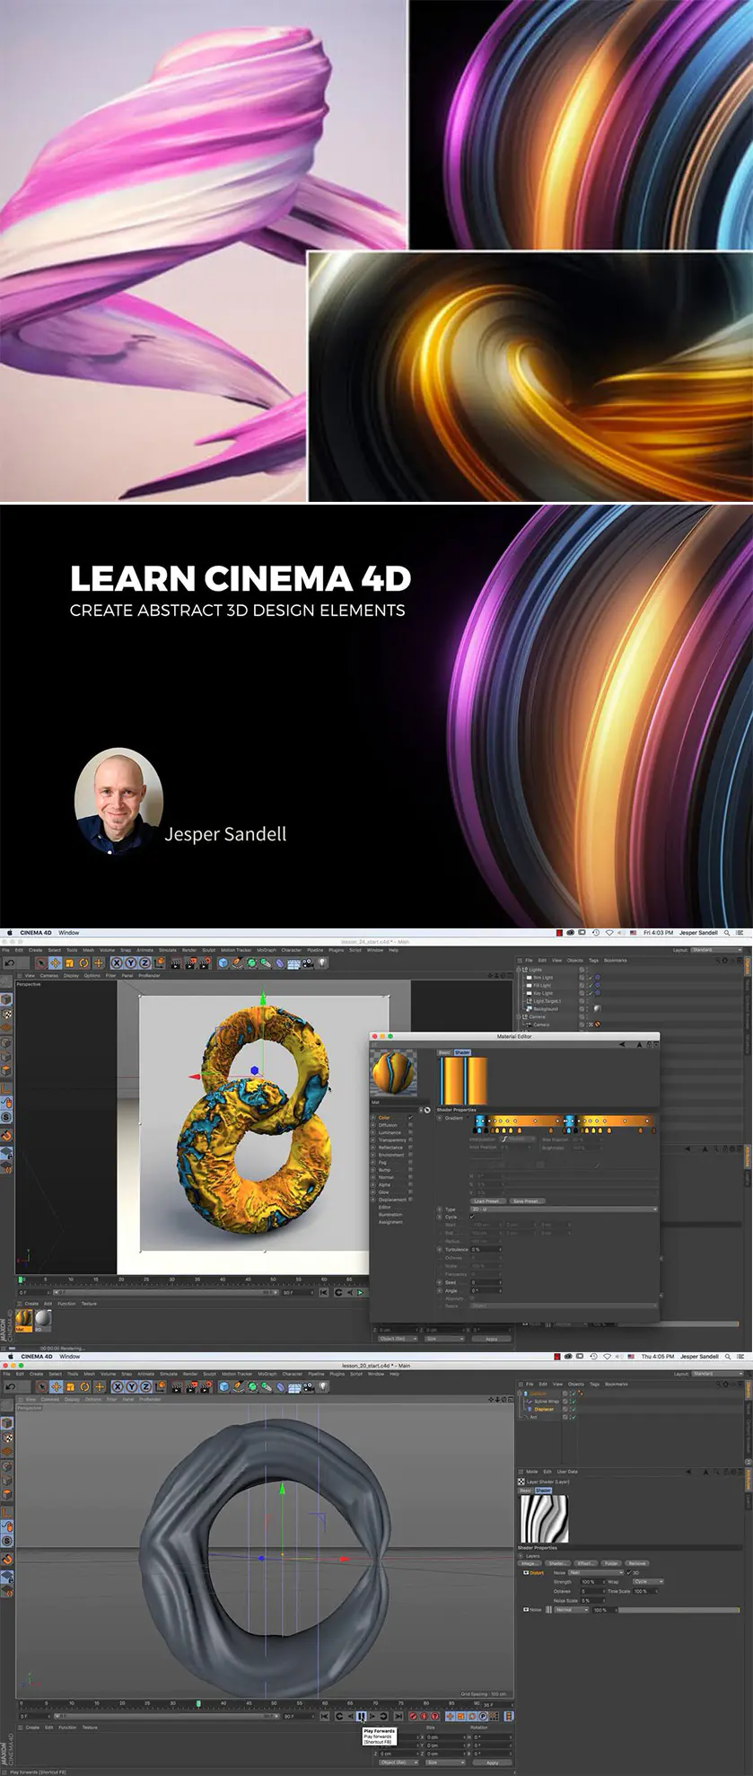Image resolution: width=753 pixels, height=1776 pixels.
Task: Select the Rotate tool in the lesson_24 window toolbar
Action: click(83, 963)
